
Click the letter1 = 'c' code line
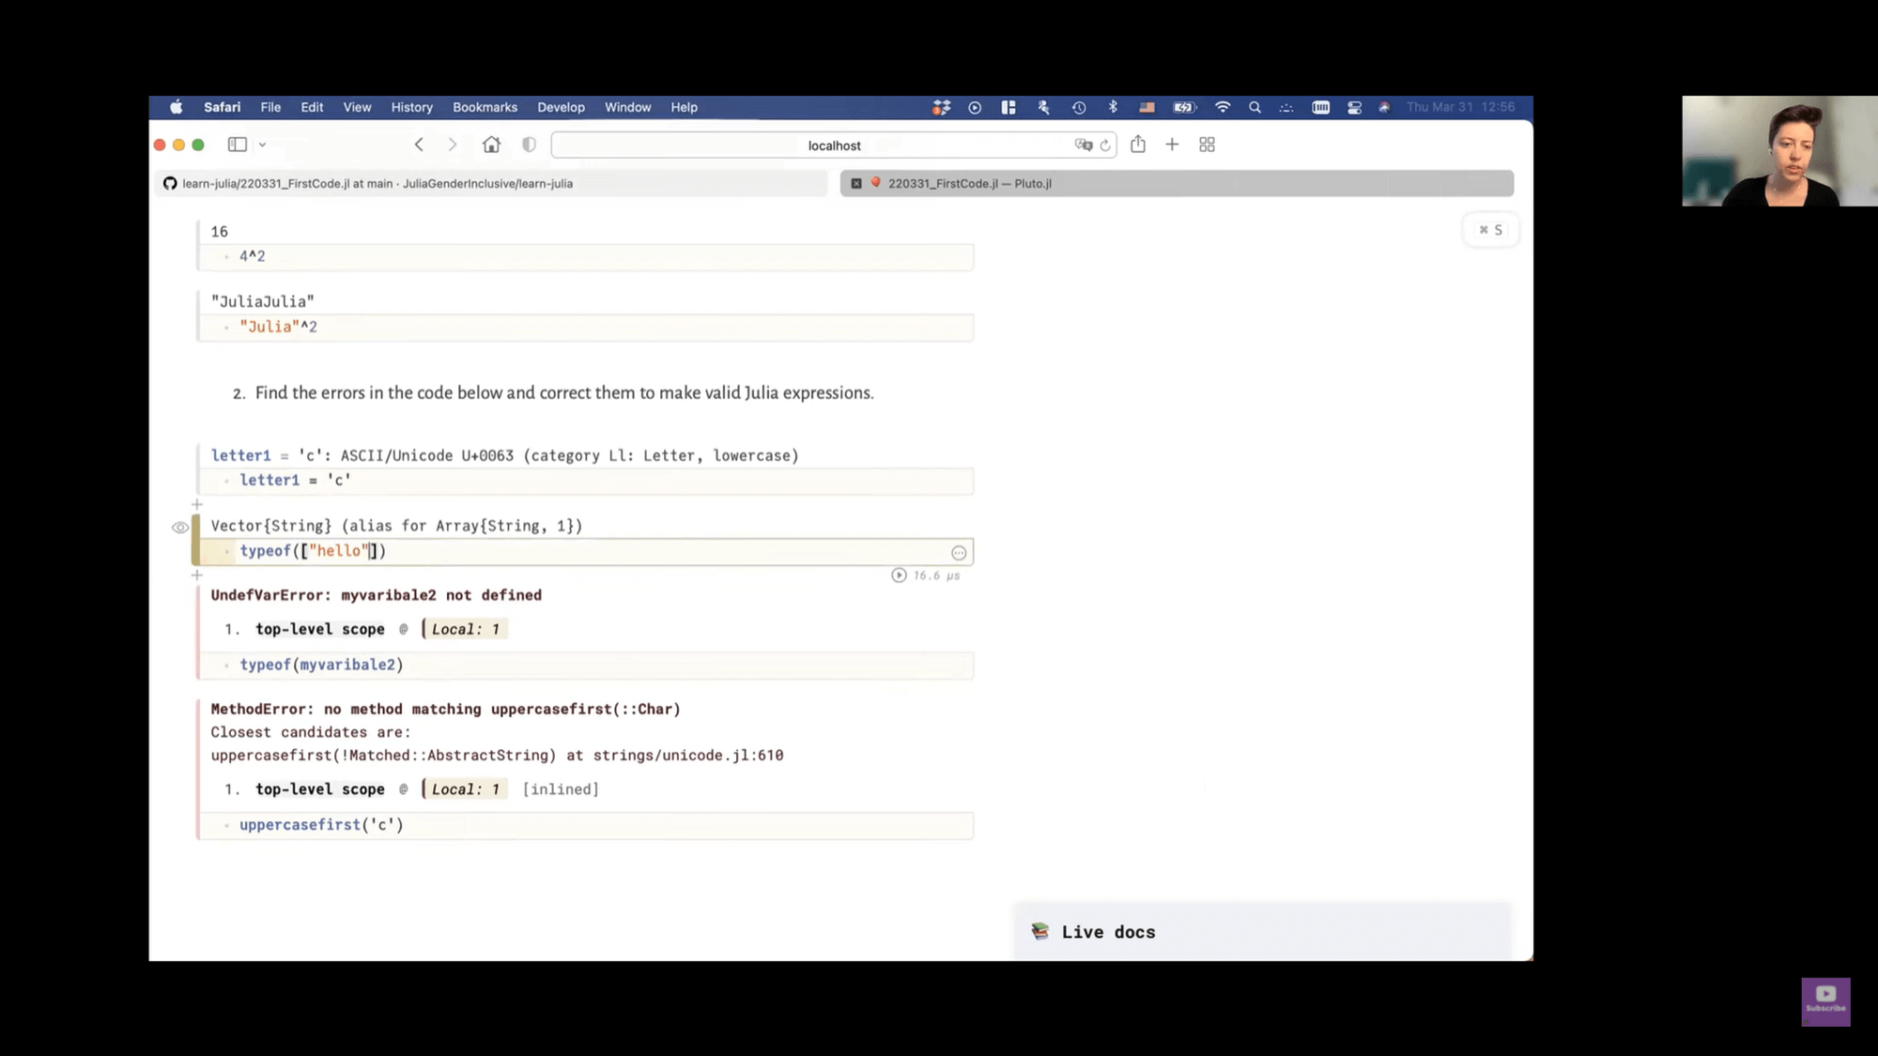(x=585, y=481)
